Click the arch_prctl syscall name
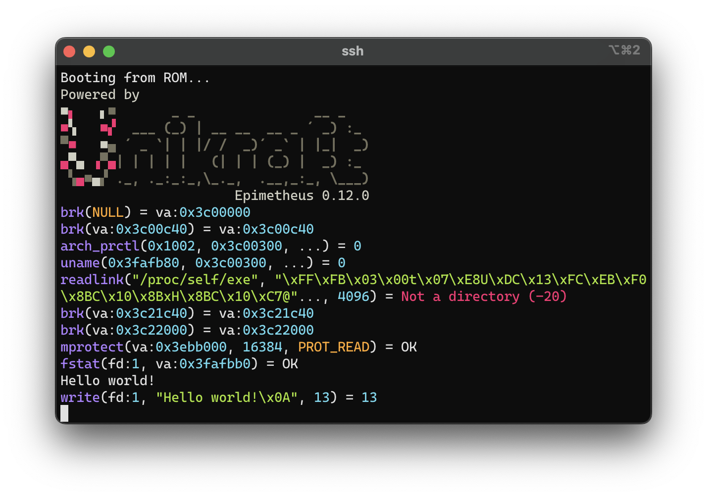 [99, 246]
